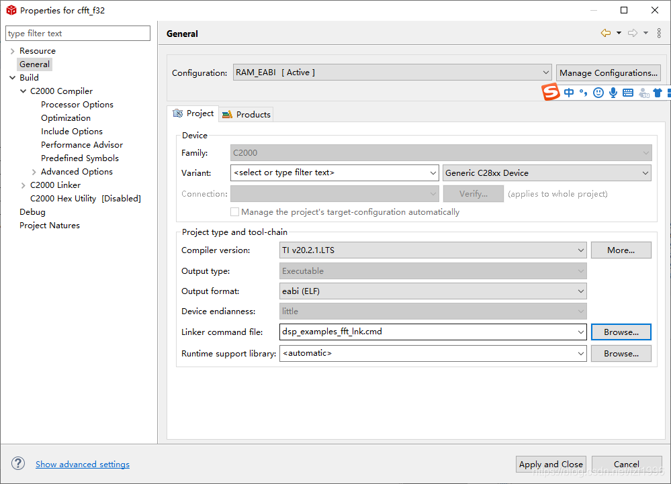This screenshot has height=484, width=671.
Task: Select C2000 Hex Utility item
Action: [85, 199]
